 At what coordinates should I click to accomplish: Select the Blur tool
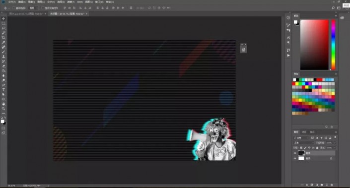(3, 75)
